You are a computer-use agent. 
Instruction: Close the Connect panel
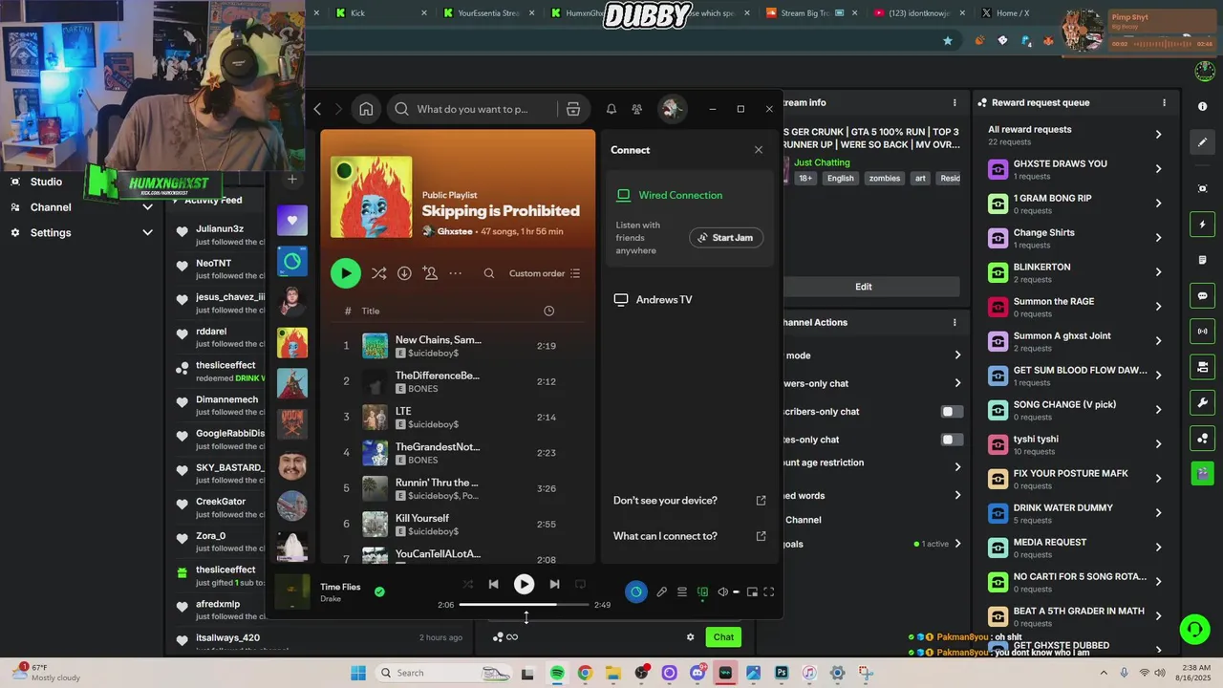pyautogui.click(x=759, y=150)
